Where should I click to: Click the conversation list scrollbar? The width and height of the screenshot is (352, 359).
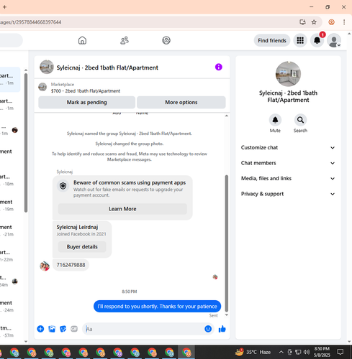pos(26,142)
